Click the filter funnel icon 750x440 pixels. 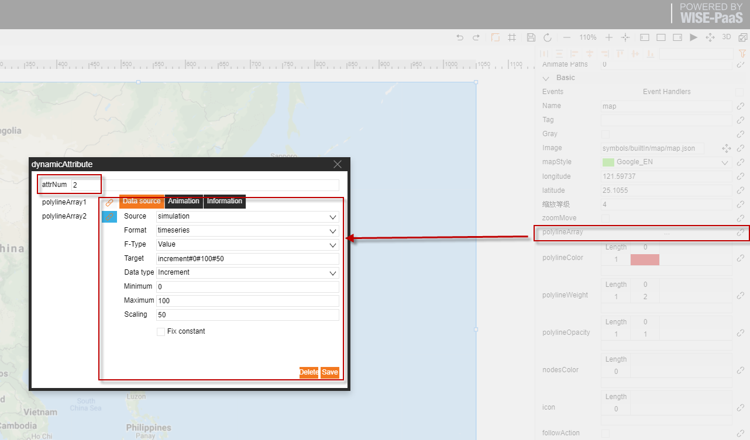pyautogui.click(x=742, y=54)
